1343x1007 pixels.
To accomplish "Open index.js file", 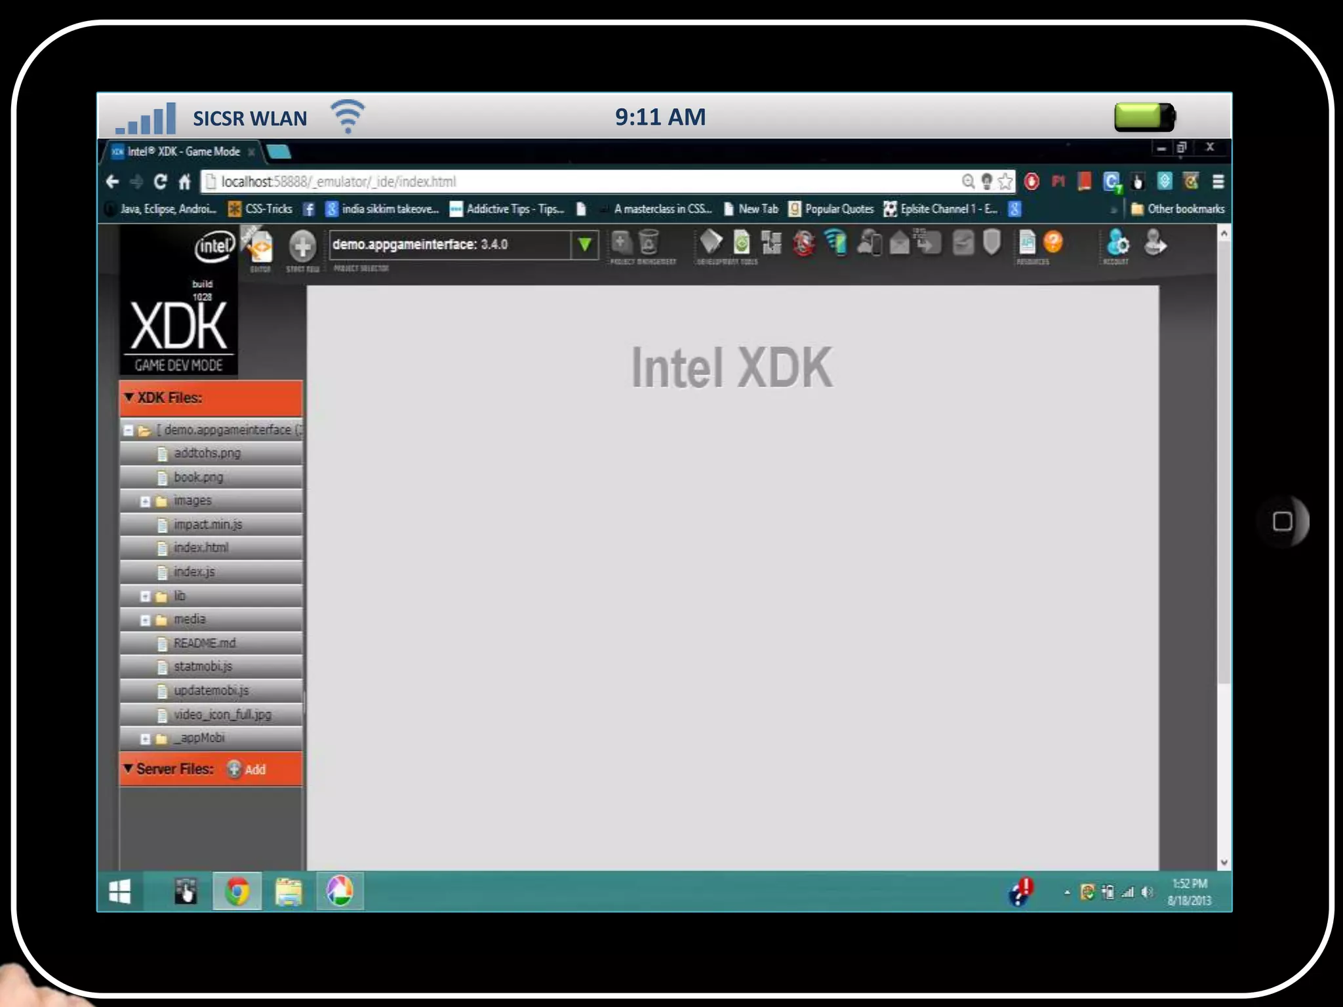I will click(x=194, y=572).
